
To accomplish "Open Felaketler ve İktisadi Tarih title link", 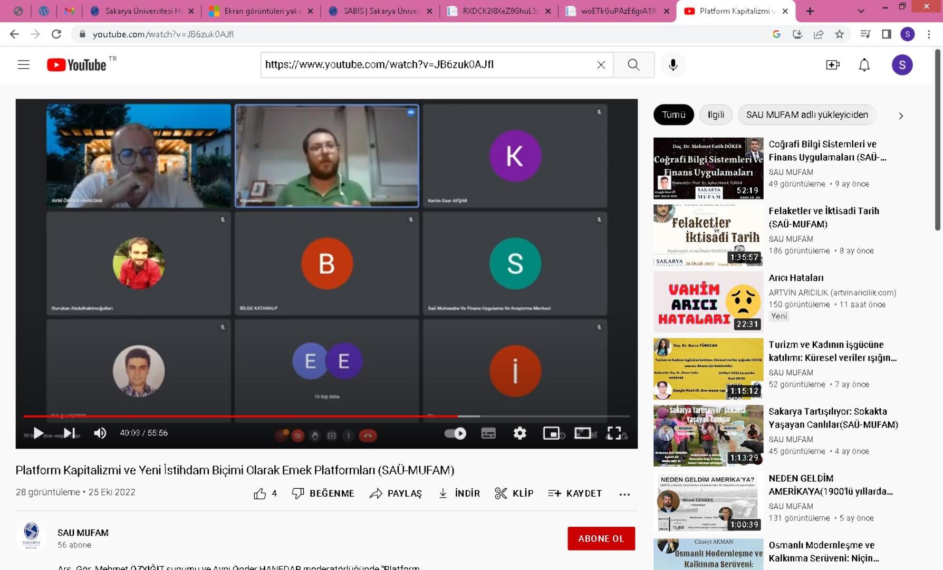I will (x=824, y=217).
